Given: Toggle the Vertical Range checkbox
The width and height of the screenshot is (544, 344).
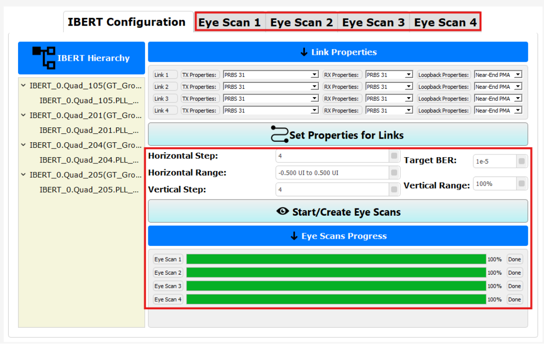Looking at the screenshot, I should point(522,184).
